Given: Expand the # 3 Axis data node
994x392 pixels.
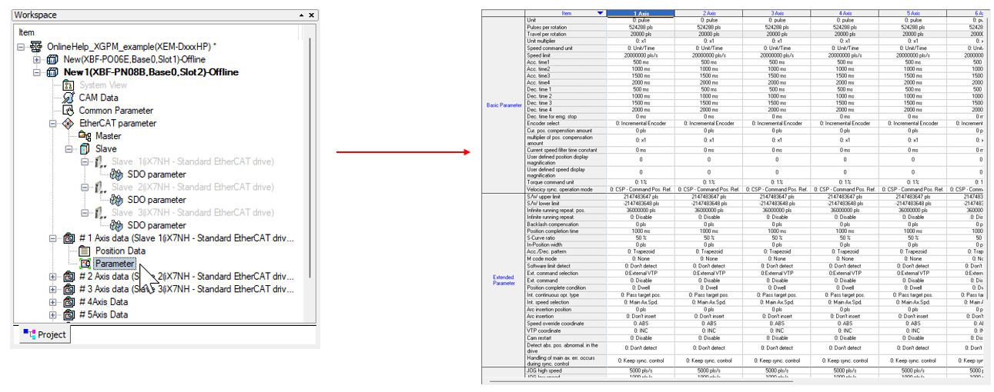Looking at the screenshot, I should point(54,289).
